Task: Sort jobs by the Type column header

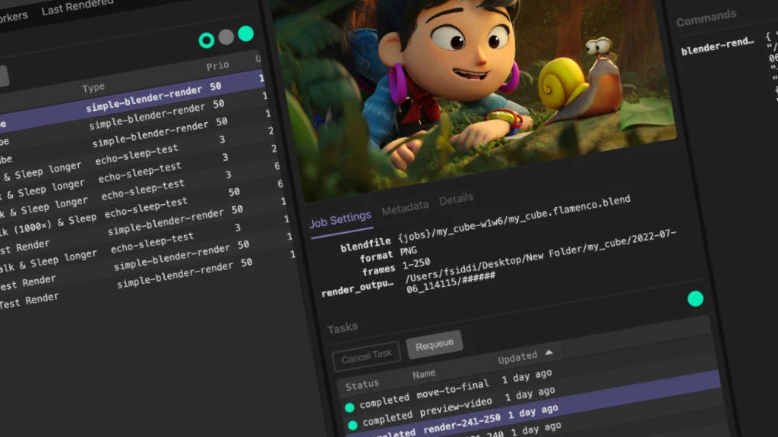Action: click(93, 88)
